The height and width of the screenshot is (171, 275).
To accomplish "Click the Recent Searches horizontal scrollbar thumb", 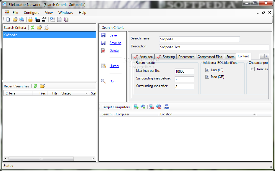I will (x=41, y=159).
